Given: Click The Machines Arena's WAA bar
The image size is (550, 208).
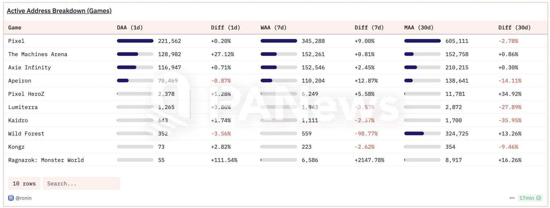Looking at the screenshot, I should click(279, 54).
